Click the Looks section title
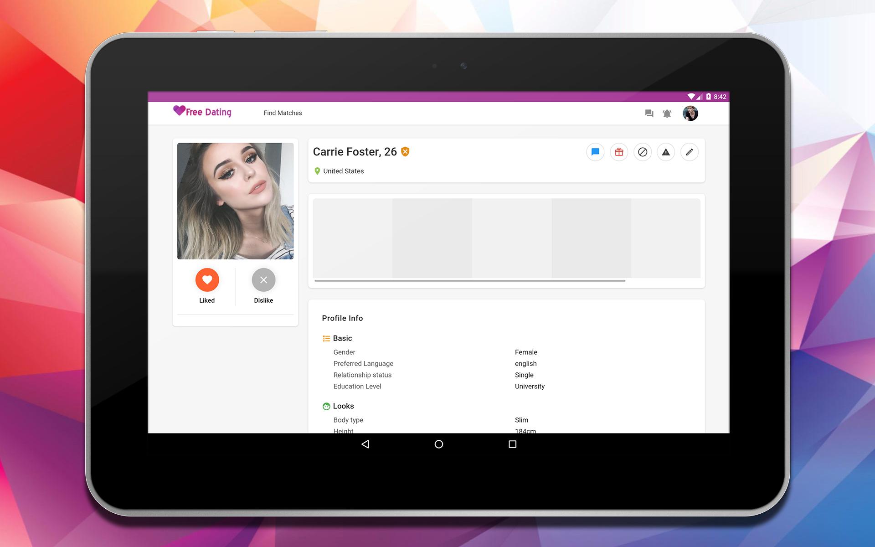 pyautogui.click(x=343, y=406)
